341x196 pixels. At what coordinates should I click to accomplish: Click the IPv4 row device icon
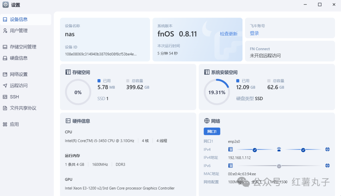point(230,149)
